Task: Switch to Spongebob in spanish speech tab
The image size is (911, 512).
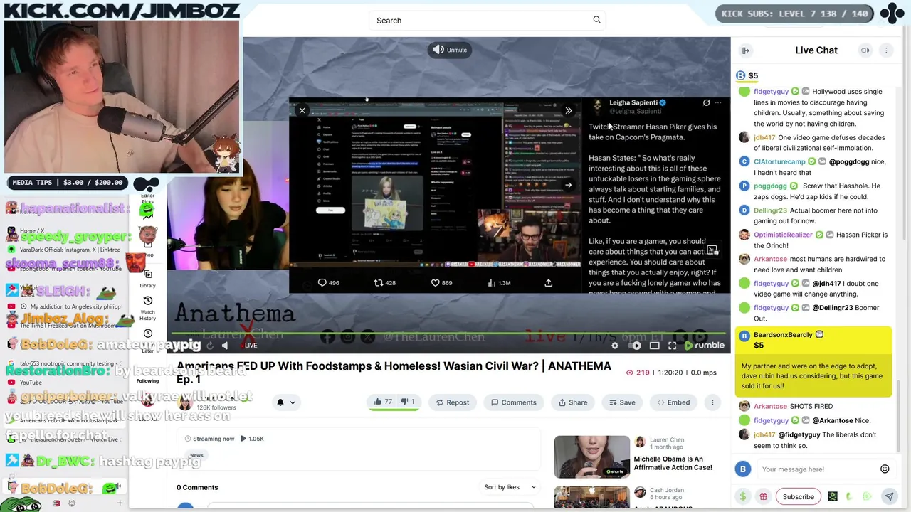Action: pyautogui.click(x=64, y=269)
